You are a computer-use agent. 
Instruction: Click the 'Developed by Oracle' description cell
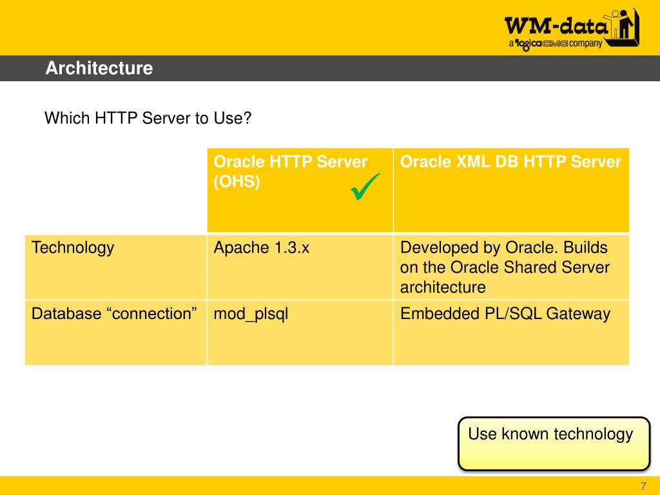(x=511, y=267)
